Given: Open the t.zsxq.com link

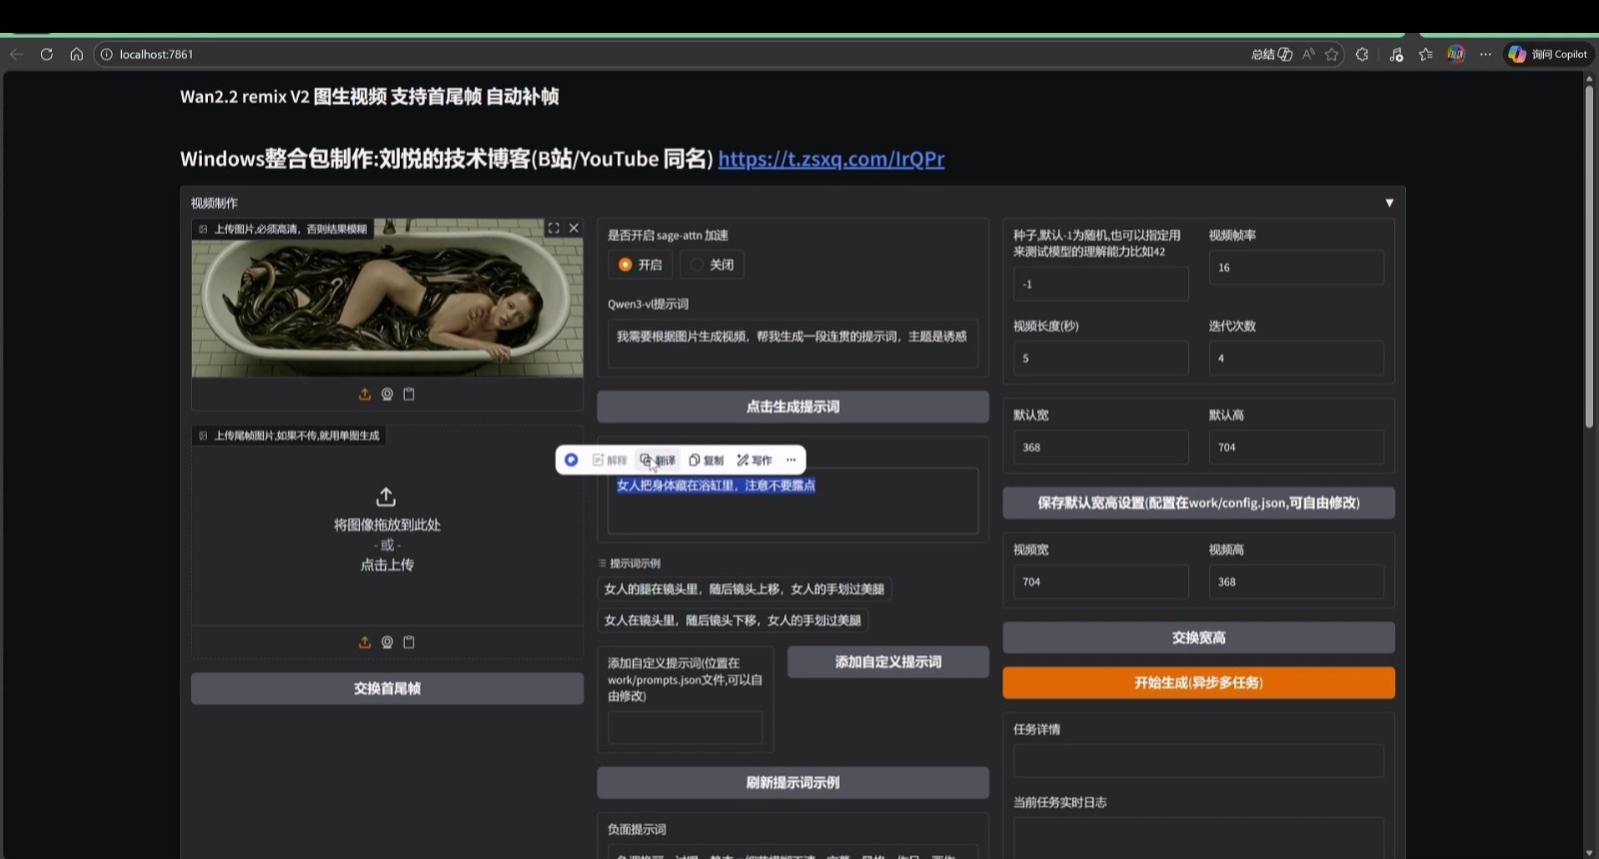Looking at the screenshot, I should [x=830, y=159].
